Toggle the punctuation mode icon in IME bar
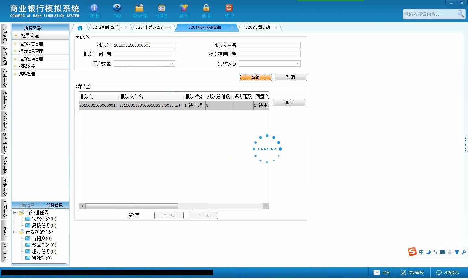 tap(435, 252)
